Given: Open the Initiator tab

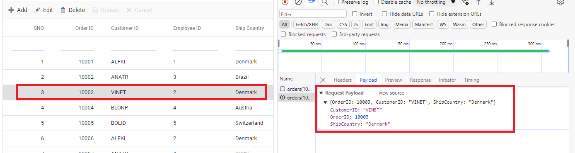Looking at the screenshot, I should [447, 80].
